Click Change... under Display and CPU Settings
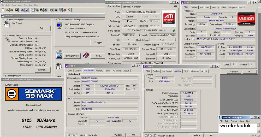 [98, 43]
